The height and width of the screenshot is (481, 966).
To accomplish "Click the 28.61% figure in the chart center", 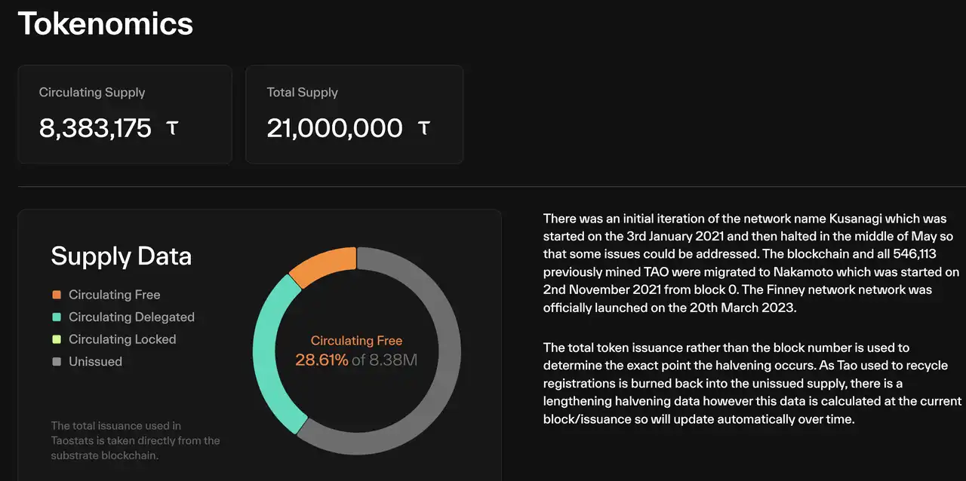I will (321, 360).
